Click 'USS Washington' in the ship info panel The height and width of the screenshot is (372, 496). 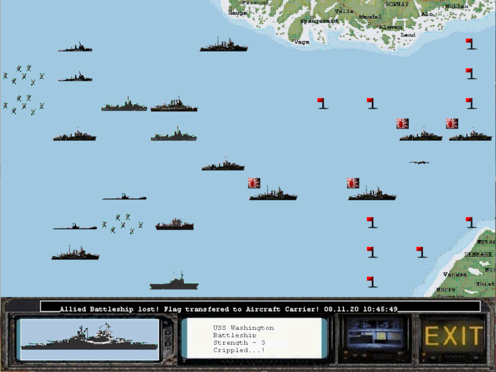tap(243, 328)
